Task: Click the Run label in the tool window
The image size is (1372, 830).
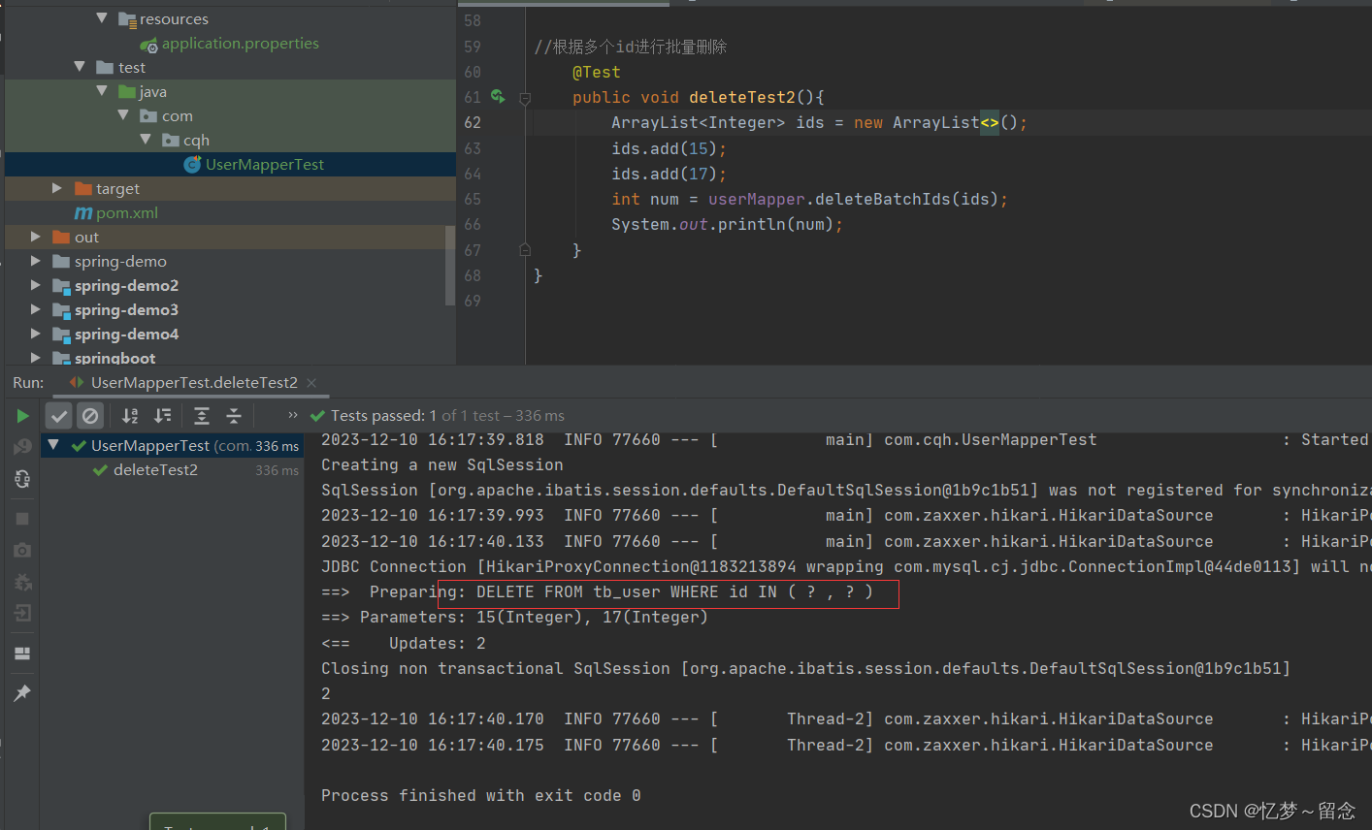Action: [27, 382]
